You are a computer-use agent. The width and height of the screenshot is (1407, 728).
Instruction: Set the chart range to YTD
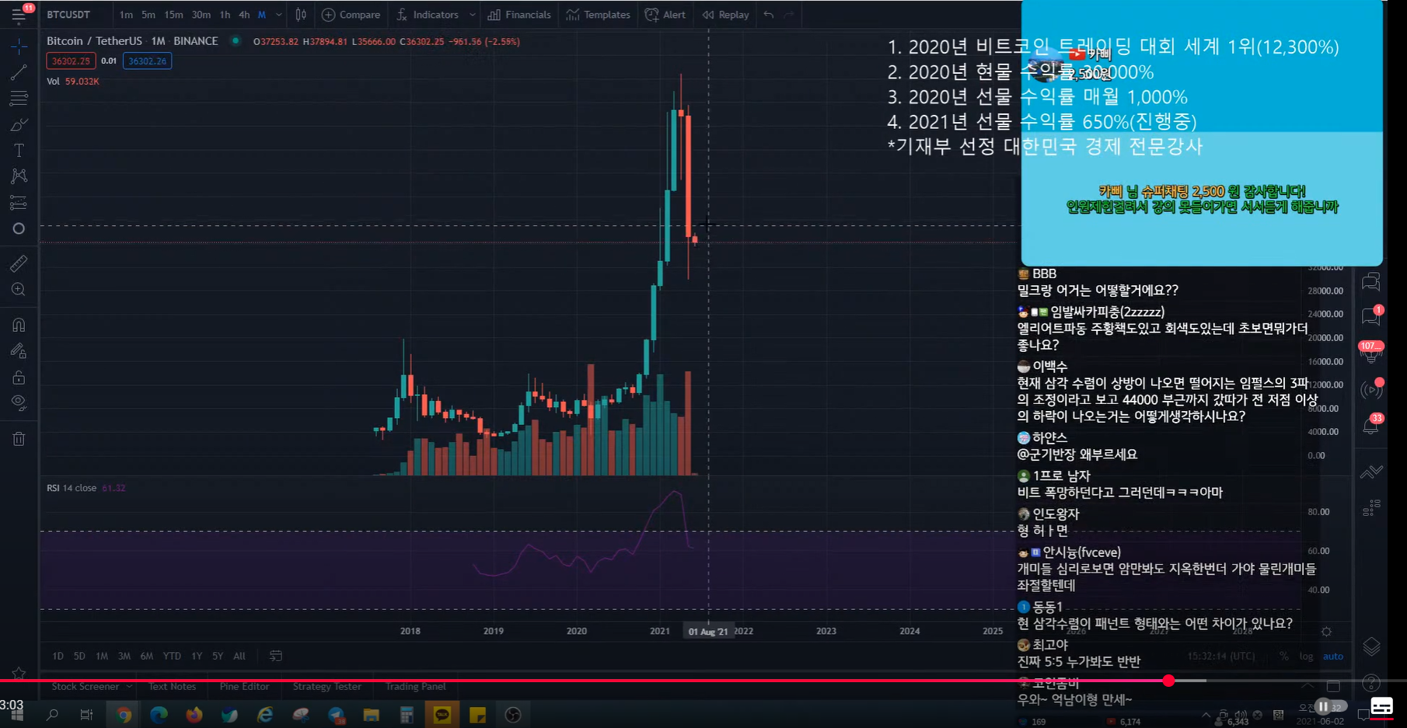tap(172, 656)
